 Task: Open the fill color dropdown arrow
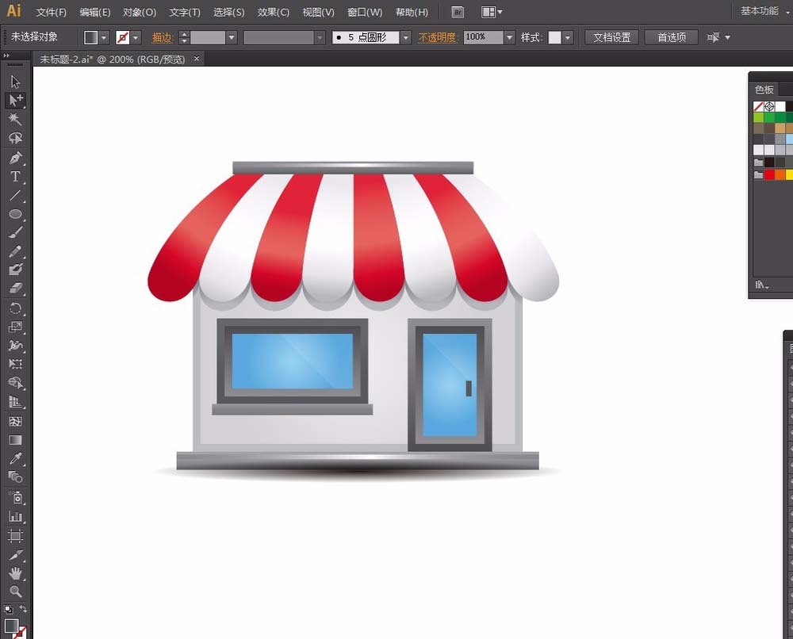pyautogui.click(x=104, y=37)
